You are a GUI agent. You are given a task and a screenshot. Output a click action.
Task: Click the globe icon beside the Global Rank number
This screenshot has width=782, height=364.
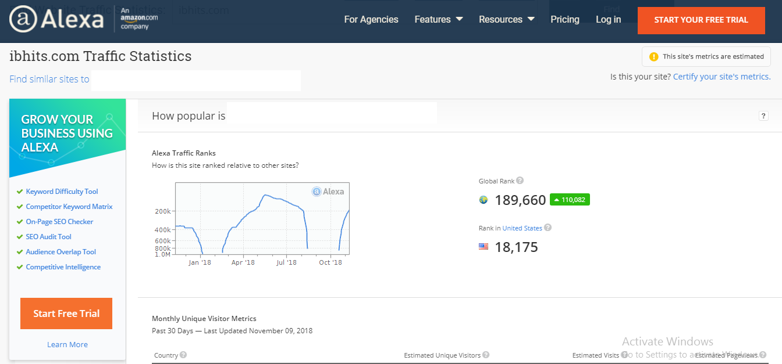click(x=484, y=200)
